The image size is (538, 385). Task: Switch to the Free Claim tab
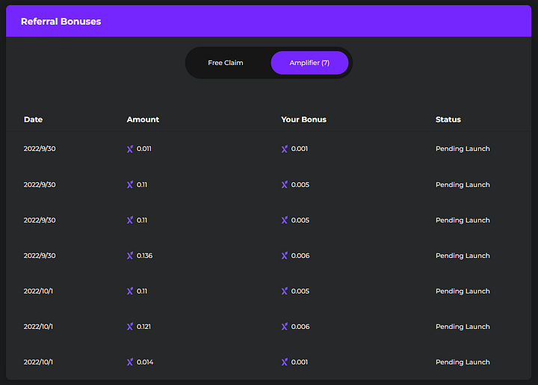pyautogui.click(x=226, y=63)
